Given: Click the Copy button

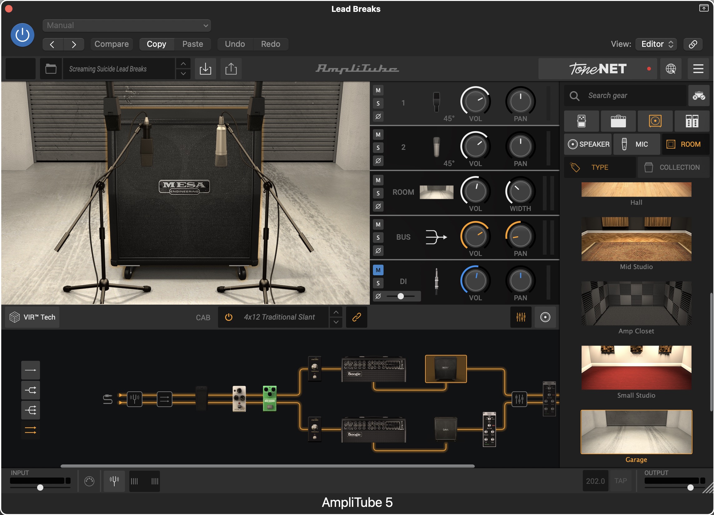Looking at the screenshot, I should point(156,44).
